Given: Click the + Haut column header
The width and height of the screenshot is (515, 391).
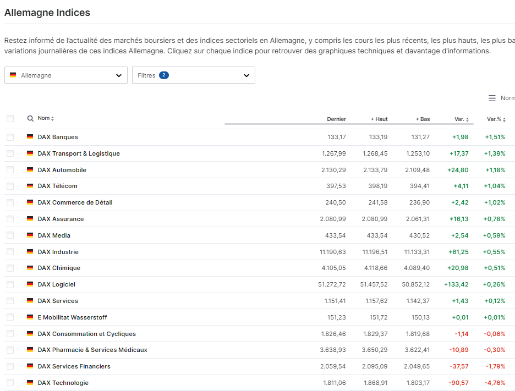Looking at the screenshot, I should [x=379, y=119].
